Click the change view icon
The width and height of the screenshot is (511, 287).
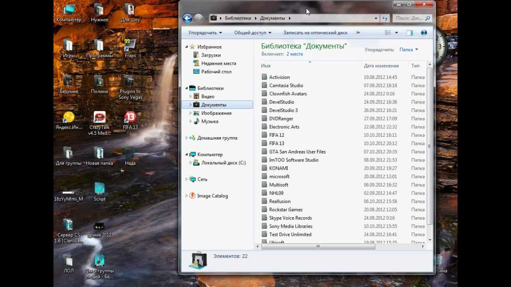[388, 33]
